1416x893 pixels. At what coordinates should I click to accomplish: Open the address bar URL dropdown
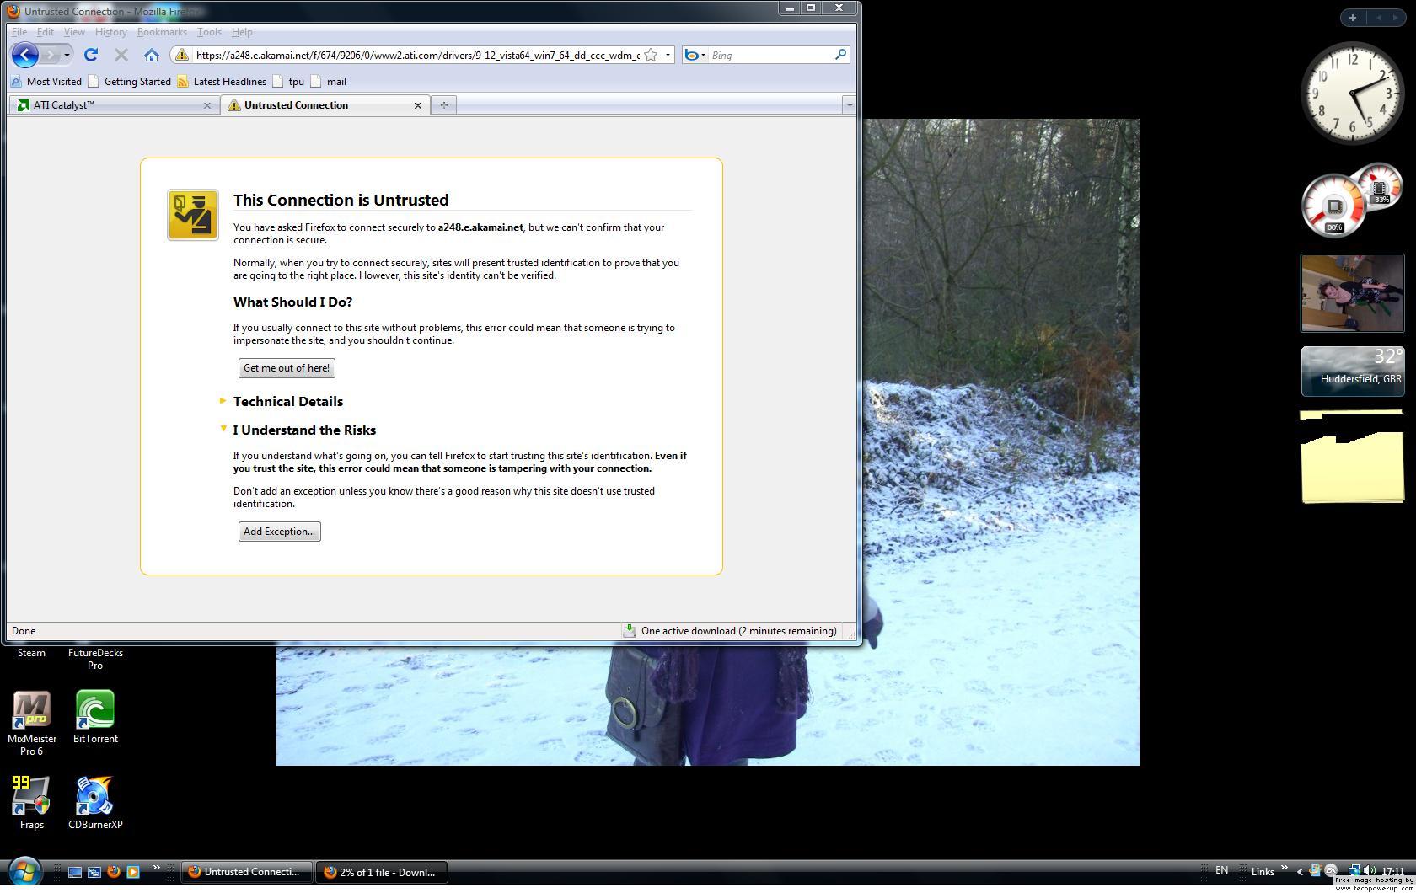pyautogui.click(x=668, y=56)
